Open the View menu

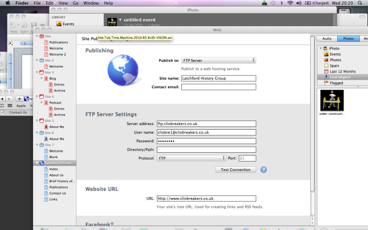(63, 3)
